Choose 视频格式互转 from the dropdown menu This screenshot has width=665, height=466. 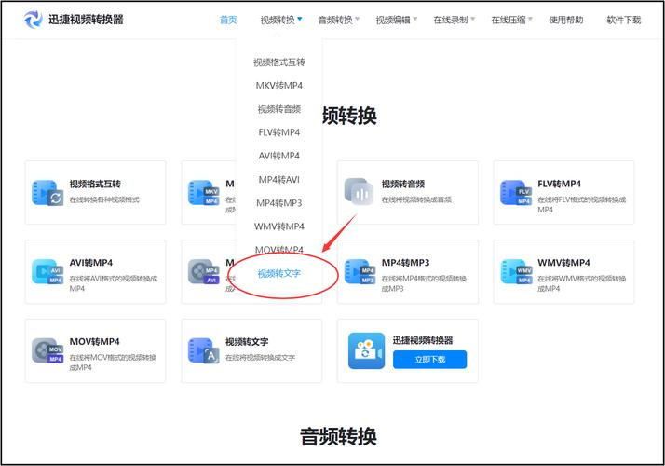(x=279, y=62)
